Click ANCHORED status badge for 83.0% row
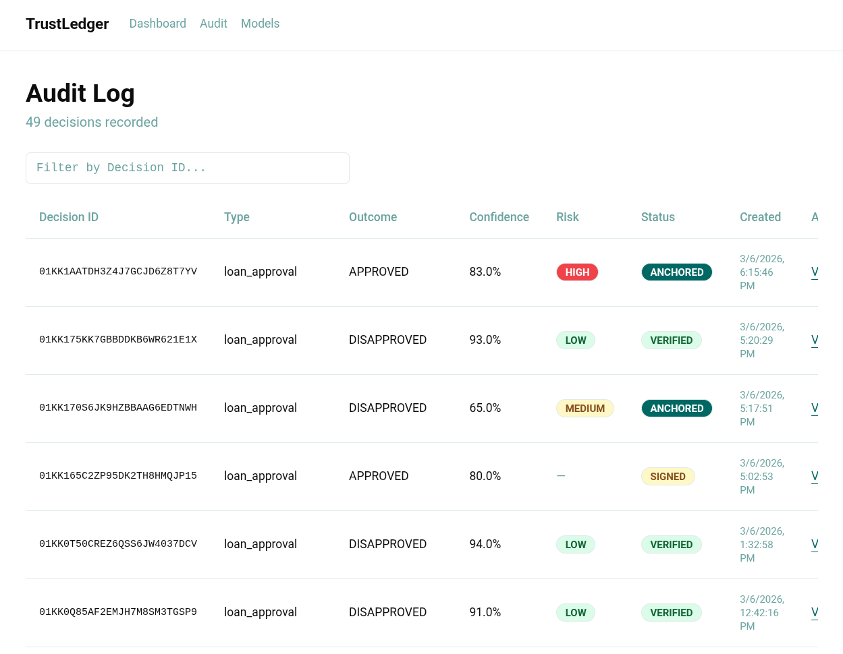Viewport: 843px width, 654px height. 676,272
